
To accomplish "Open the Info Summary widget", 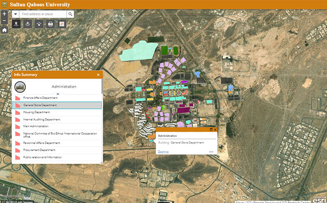I will click(16, 24).
